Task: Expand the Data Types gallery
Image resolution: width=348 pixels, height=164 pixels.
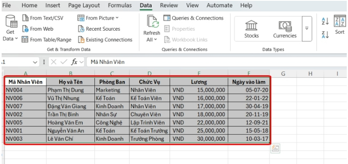Action: tap(307, 29)
